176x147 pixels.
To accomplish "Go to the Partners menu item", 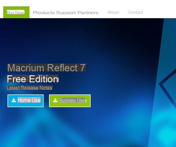I will (x=88, y=13).
